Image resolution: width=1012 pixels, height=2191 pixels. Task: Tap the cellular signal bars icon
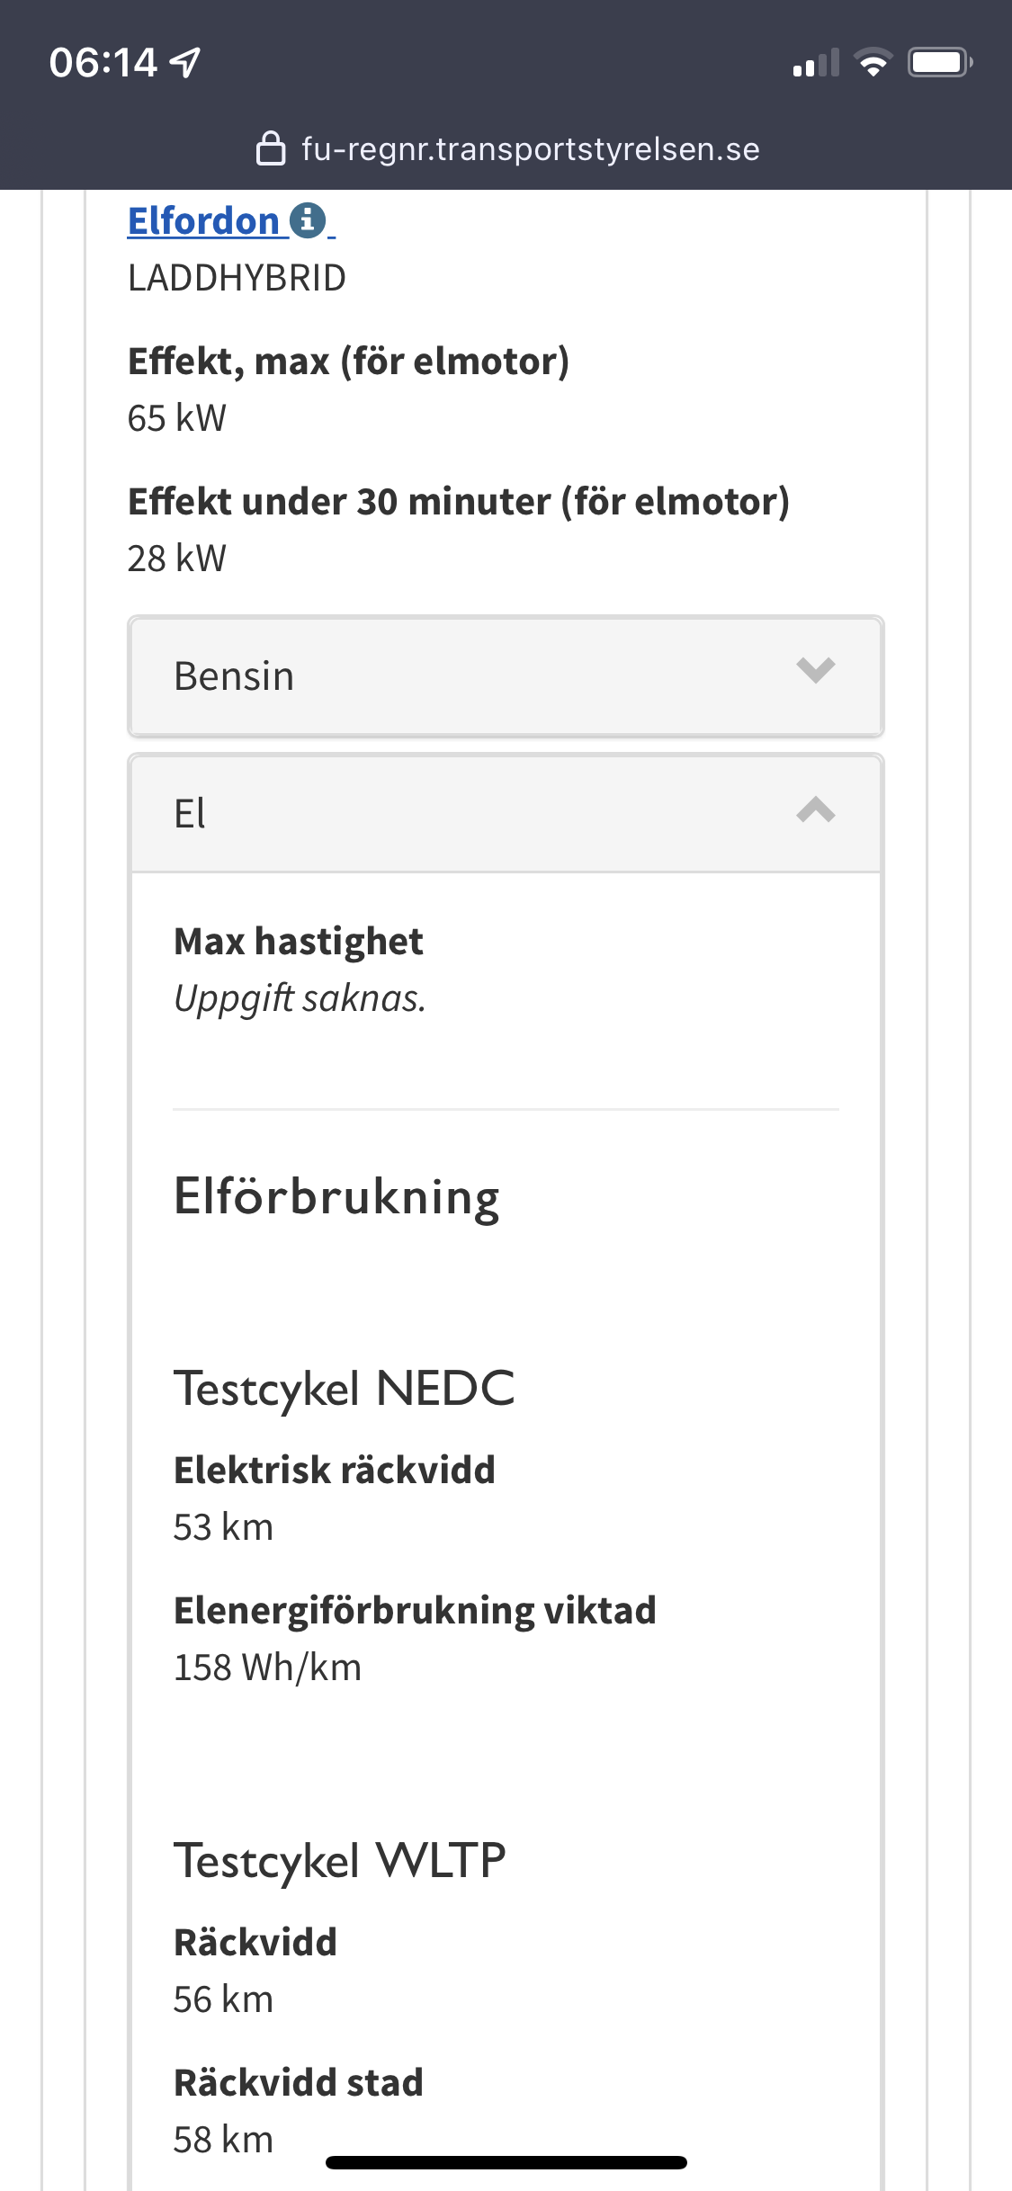(816, 63)
